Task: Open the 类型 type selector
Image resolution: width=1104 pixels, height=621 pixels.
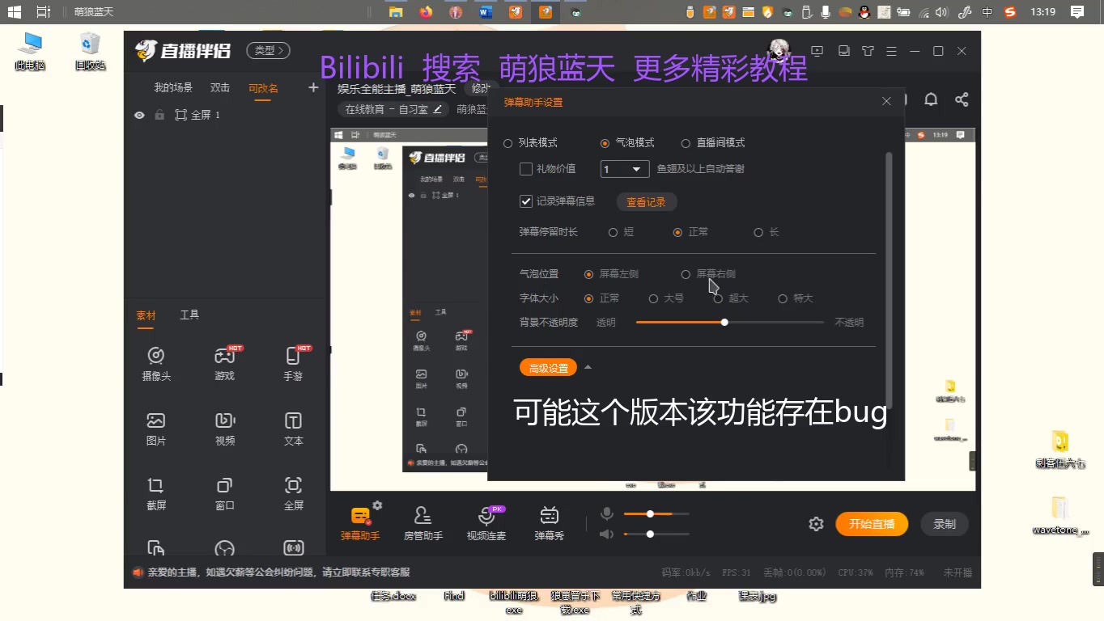Action: [268, 50]
